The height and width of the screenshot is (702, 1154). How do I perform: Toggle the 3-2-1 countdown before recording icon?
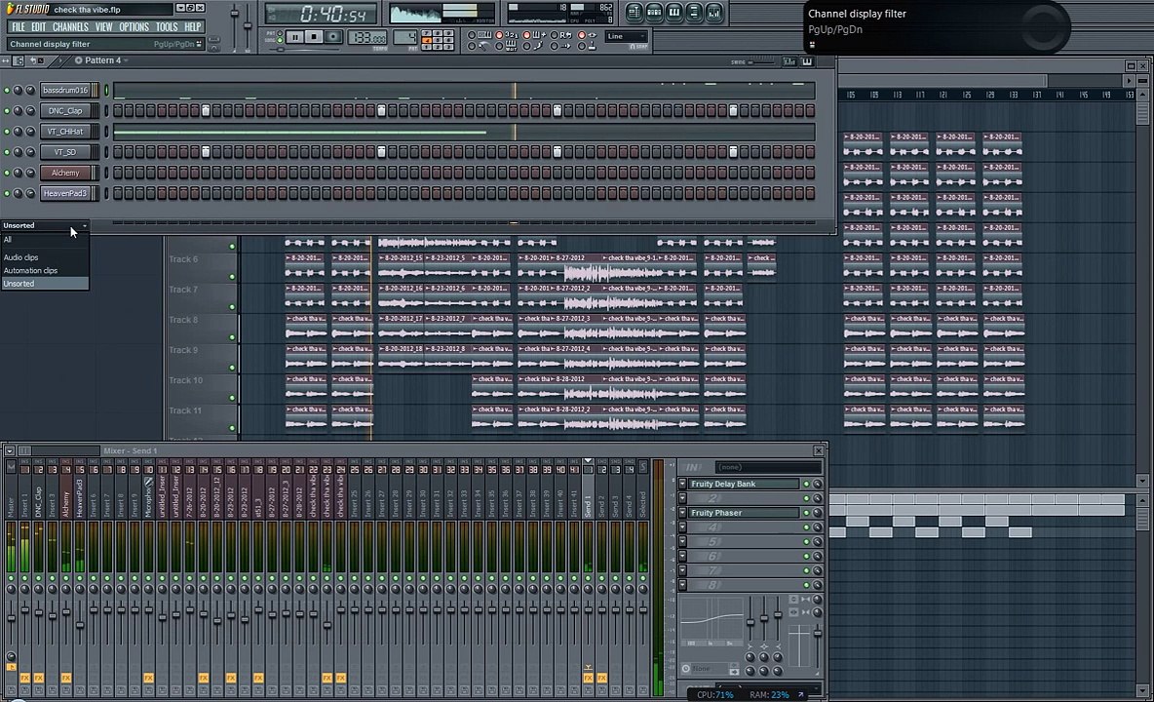511,34
